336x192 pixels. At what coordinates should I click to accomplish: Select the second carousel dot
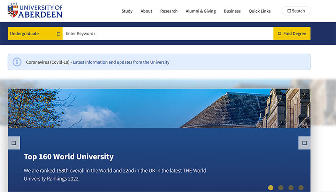281,187
